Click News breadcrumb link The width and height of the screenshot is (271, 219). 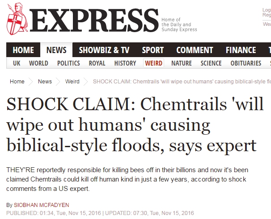pyautogui.click(x=45, y=81)
